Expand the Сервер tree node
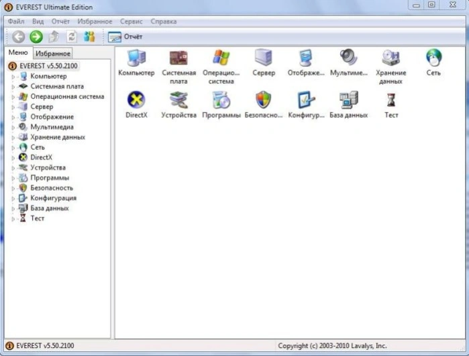The image size is (469, 356). click(13, 107)
